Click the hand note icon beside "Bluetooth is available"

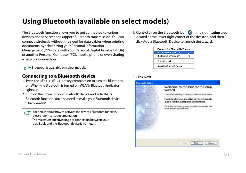(27, 68)
